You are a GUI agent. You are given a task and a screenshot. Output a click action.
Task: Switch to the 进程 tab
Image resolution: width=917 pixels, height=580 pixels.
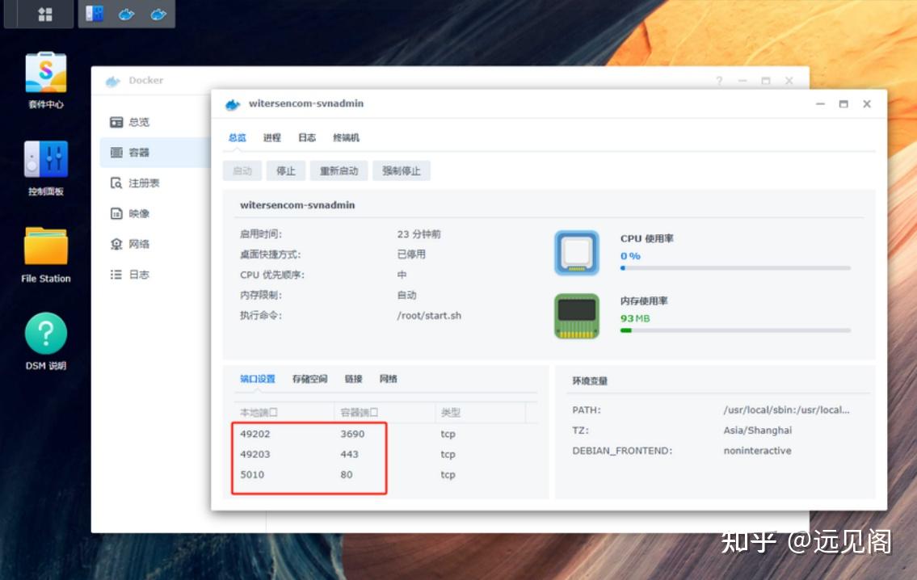pos(271,137)
